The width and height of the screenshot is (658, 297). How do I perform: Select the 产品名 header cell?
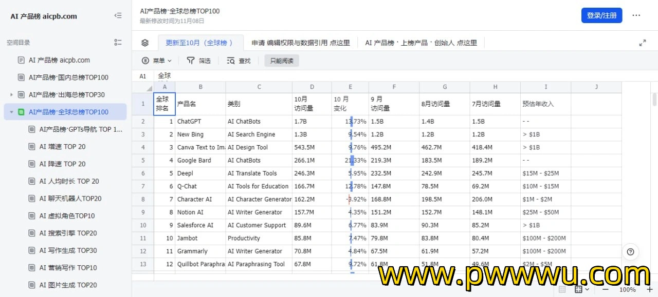pyautogui.click(x=200, y=104)
